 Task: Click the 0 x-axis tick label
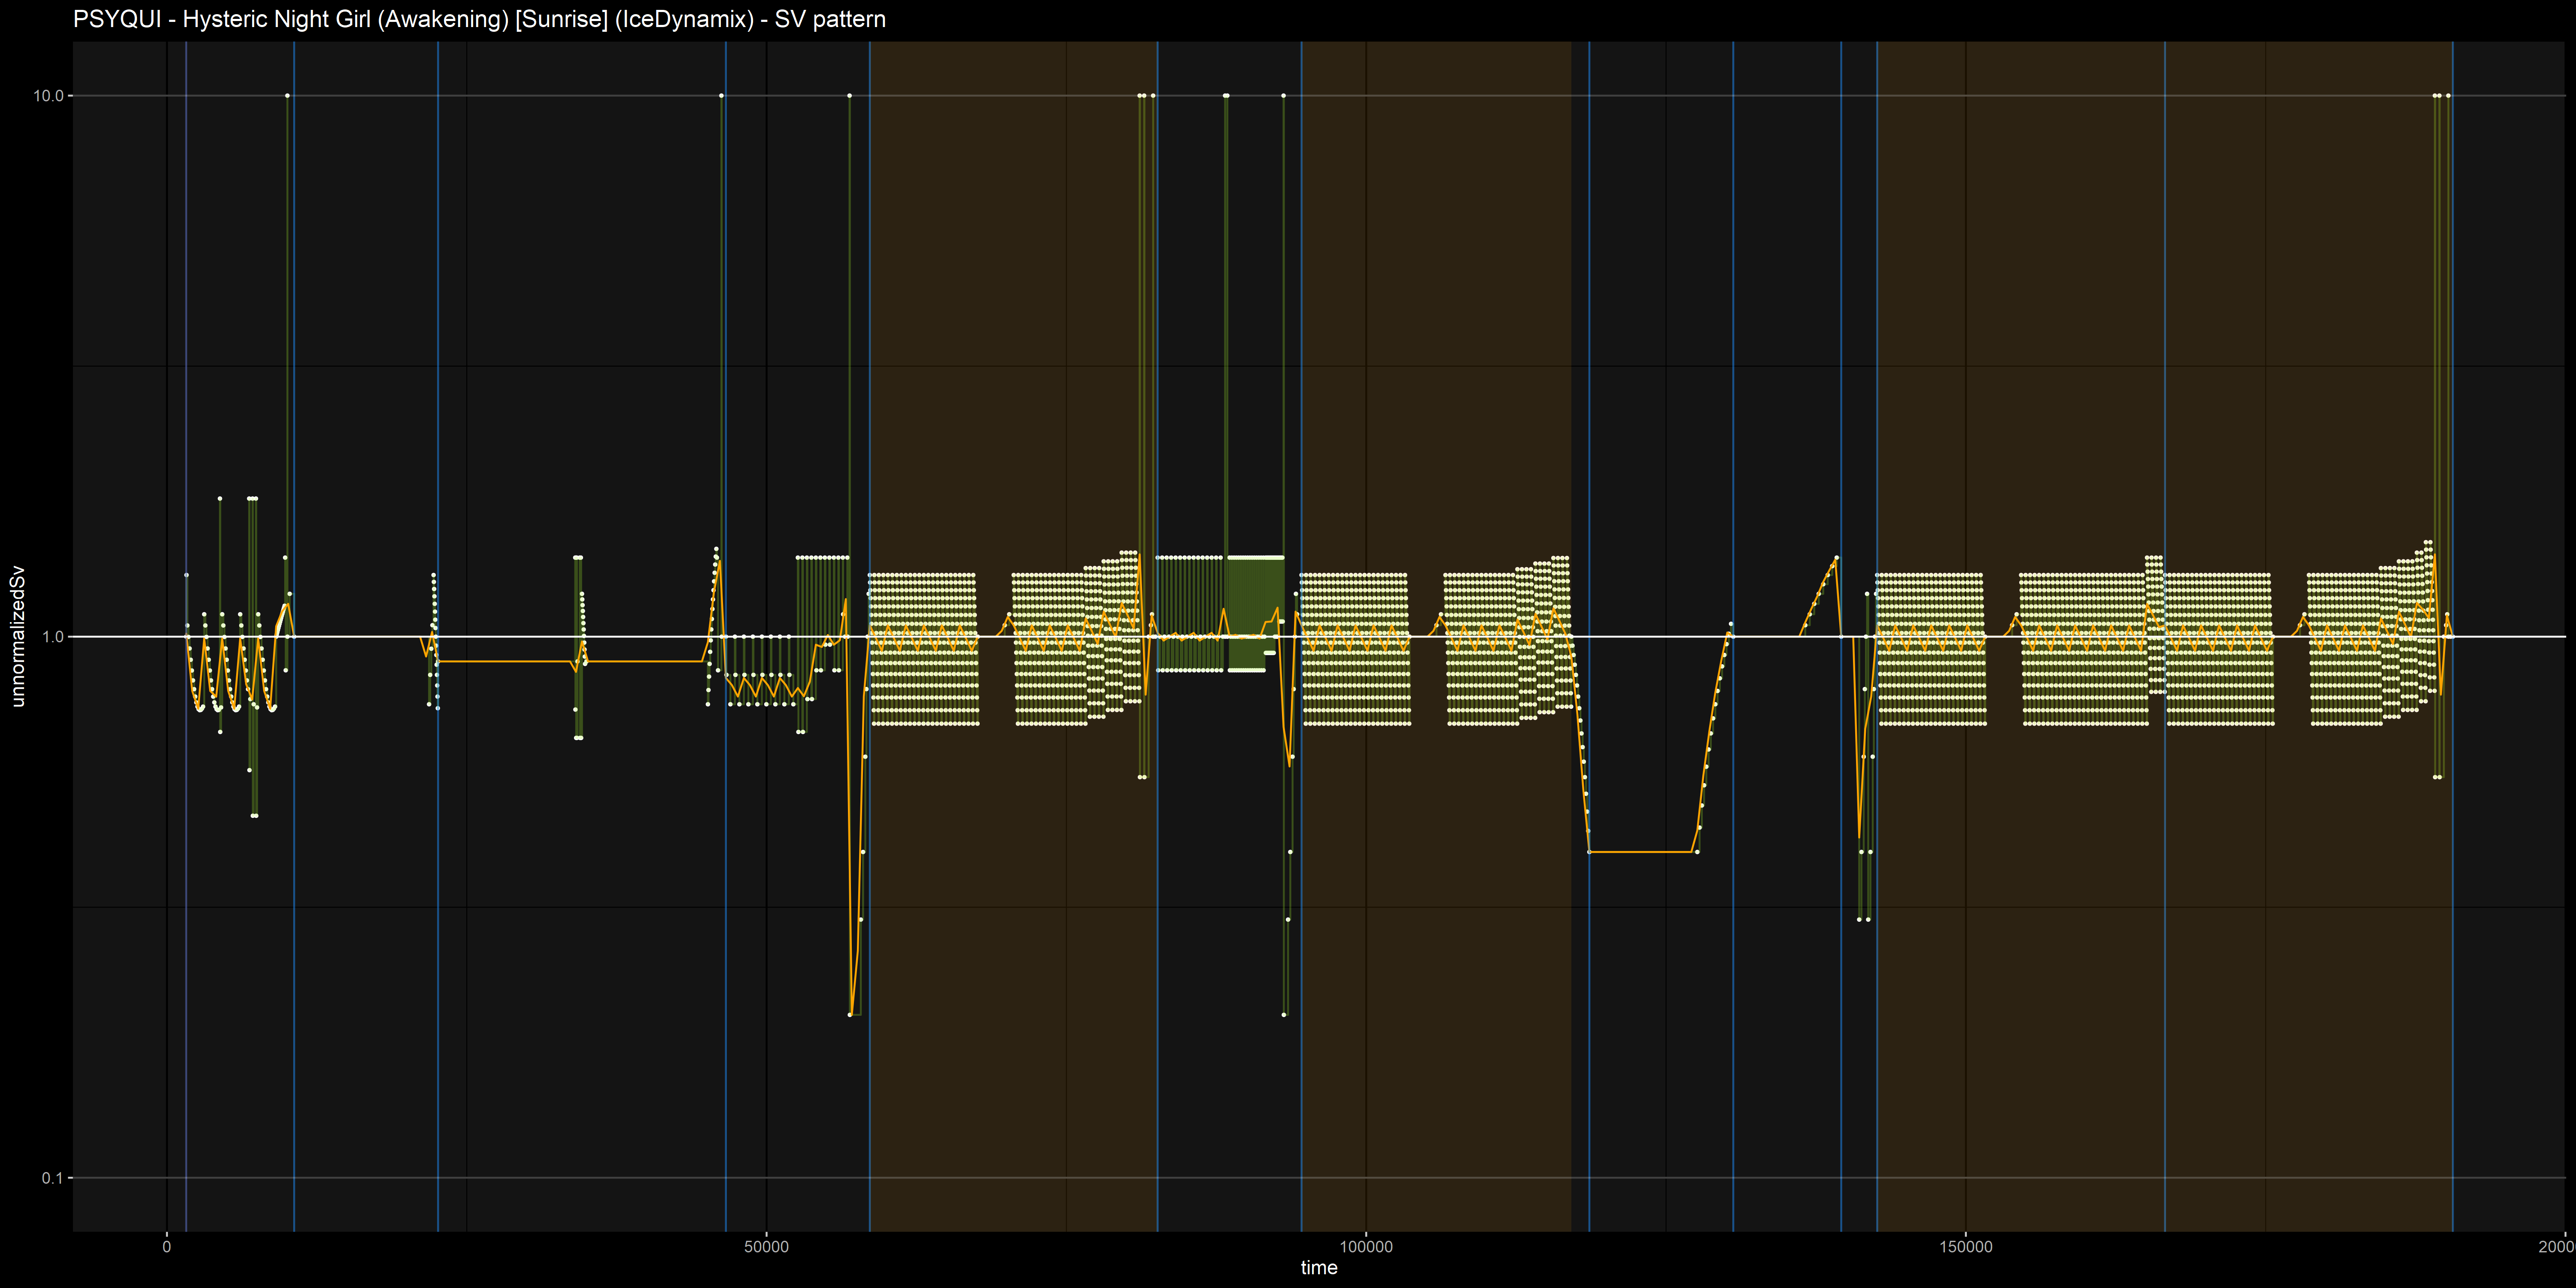pos(167,1247)
